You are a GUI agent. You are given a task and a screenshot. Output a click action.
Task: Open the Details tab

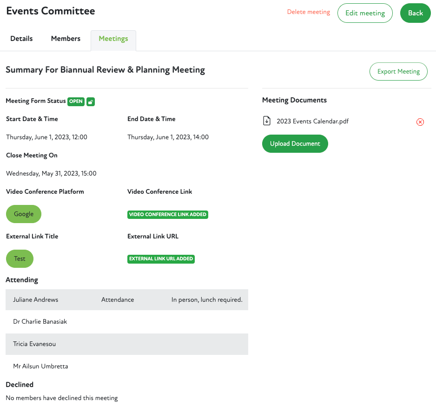click(x=21, y=39)
